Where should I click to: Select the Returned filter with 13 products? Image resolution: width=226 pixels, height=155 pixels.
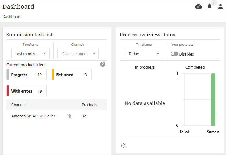72,75
